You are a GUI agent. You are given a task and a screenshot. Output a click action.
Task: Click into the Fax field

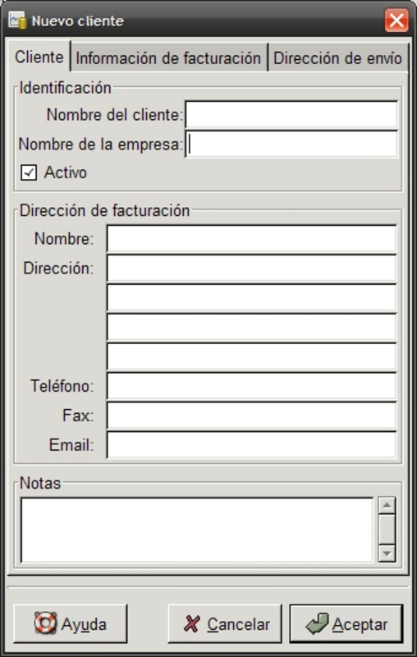(x=251, y=415)
